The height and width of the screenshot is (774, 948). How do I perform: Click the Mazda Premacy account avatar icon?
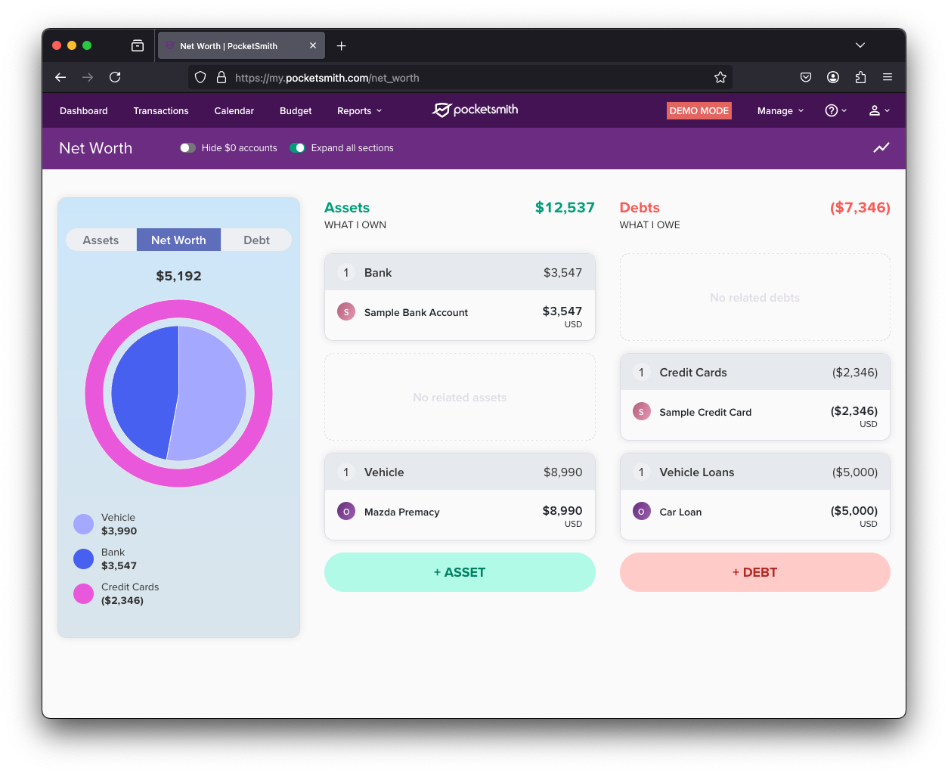pos(346,512)
